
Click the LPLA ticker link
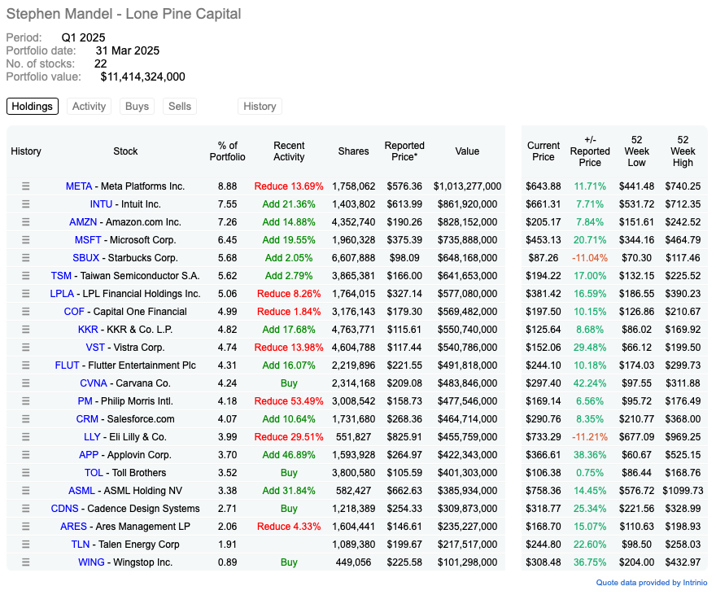coord(62,294)
